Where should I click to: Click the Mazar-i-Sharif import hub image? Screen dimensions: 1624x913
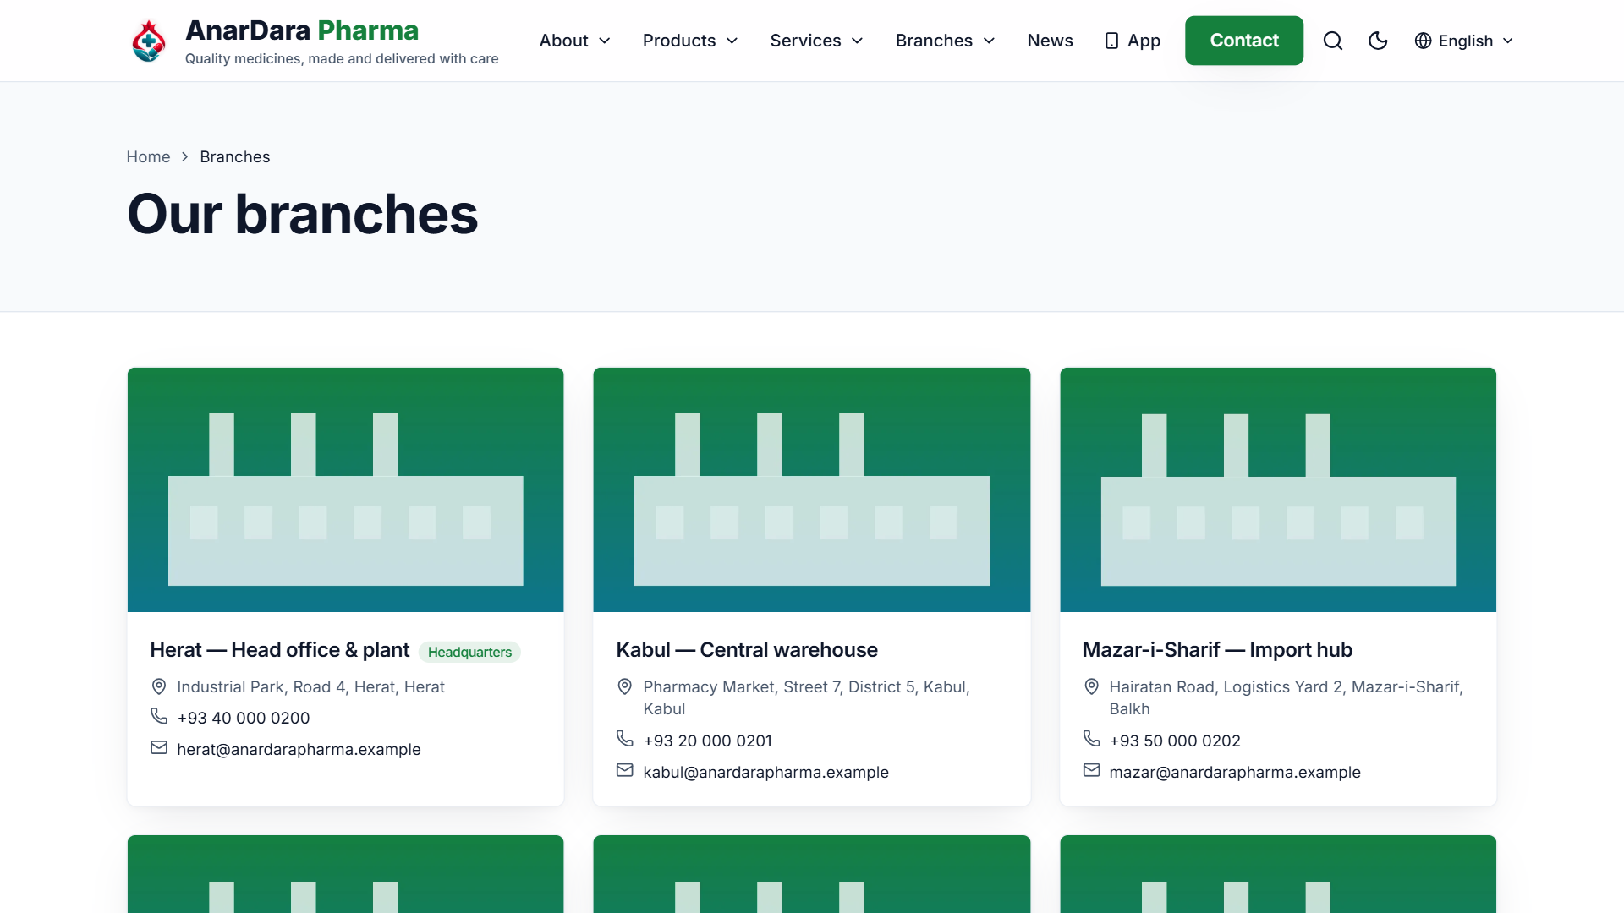(x=1278, y=489)
